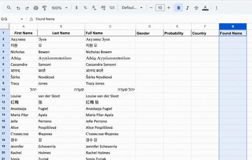Toggle bold formatting
Image resolution: width=252 pixels, height=160 pixels.
179,8
